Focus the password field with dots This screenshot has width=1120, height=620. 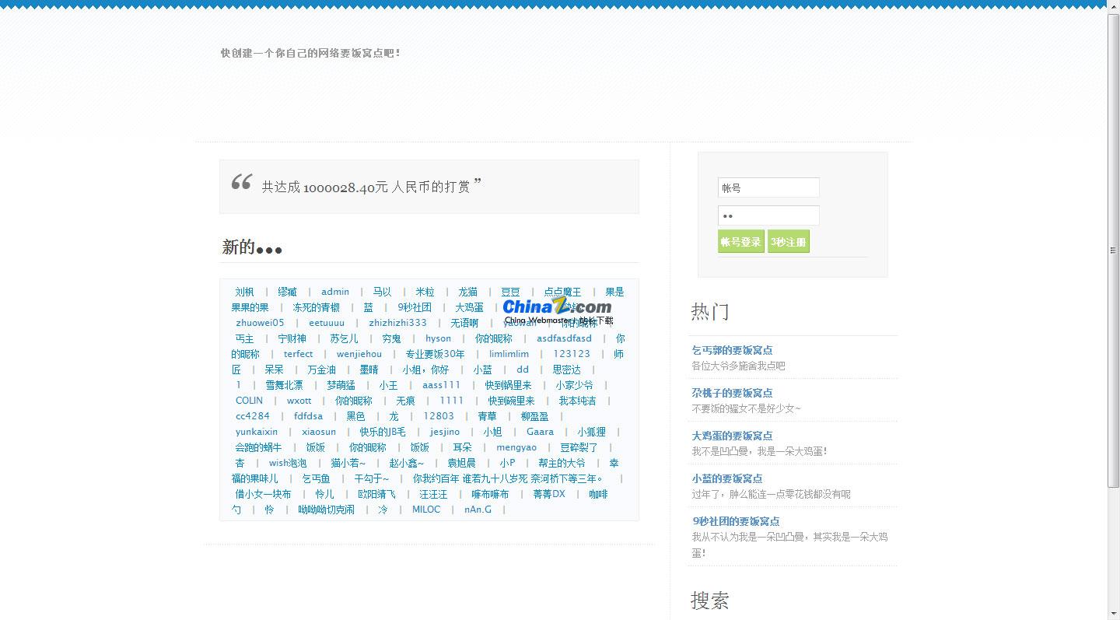(768, 215)
